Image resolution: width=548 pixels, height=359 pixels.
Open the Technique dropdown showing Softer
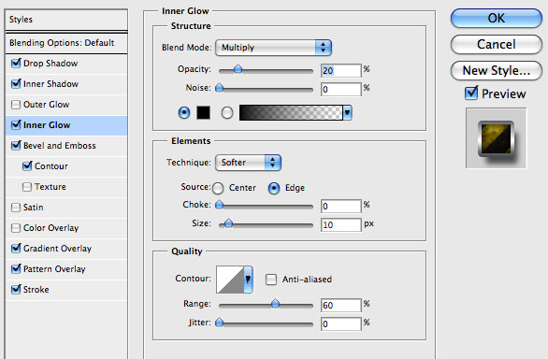pyautogui.click(x=248, y=163)
